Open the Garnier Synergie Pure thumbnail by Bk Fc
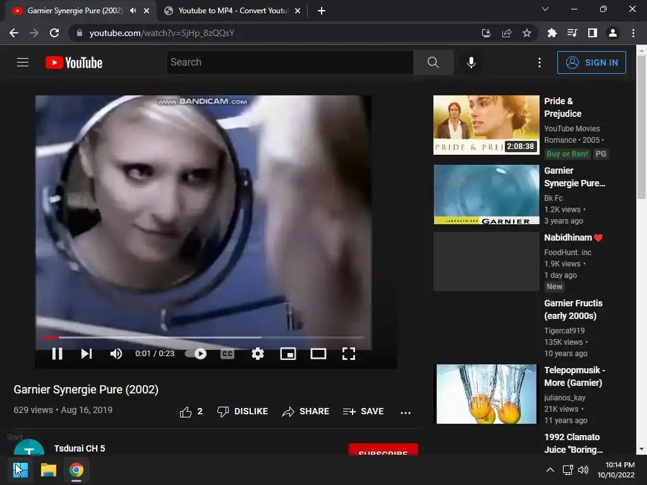 (x=486, y=195)
